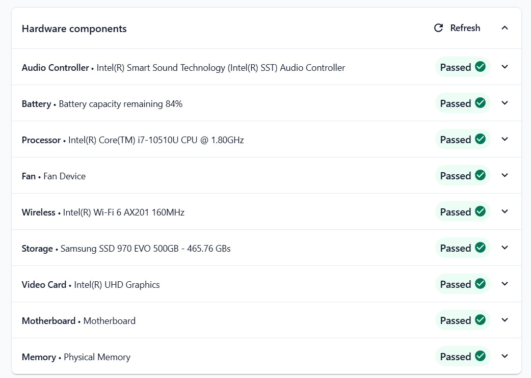Click the bold Audio Controller label
The width and height of the screenshot is (531, 378).
coord(55,68)
